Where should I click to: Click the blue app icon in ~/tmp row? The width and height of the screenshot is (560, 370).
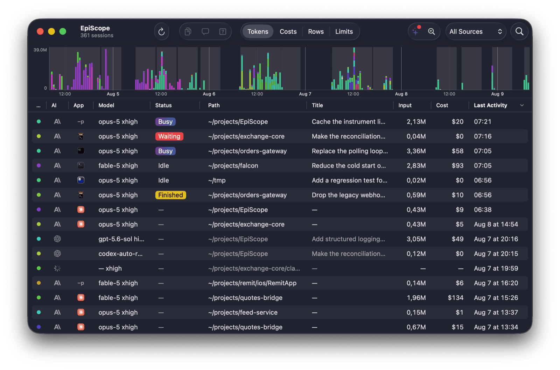(x=81, y=180)
